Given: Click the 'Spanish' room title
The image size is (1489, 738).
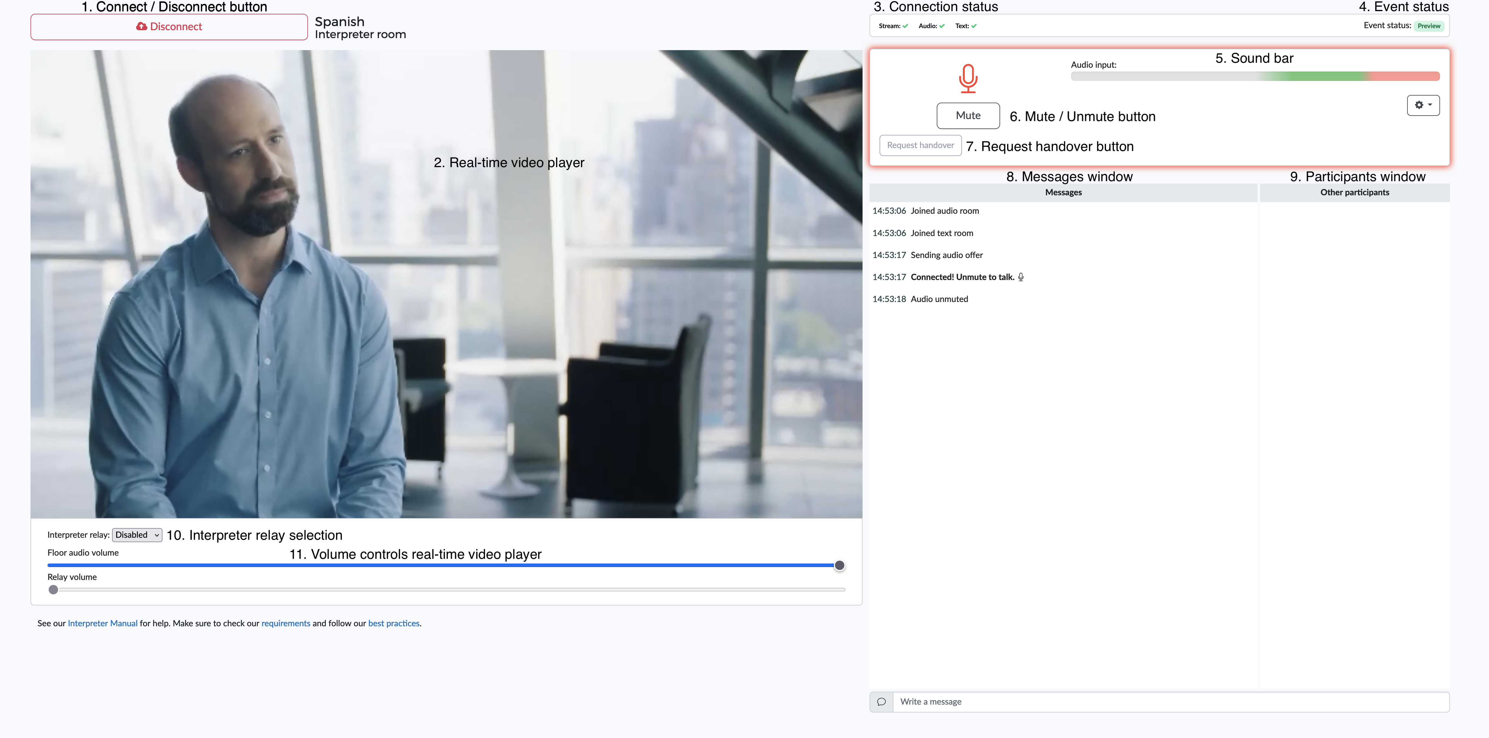Looking at the screenshot, I should tap(339, 21).
